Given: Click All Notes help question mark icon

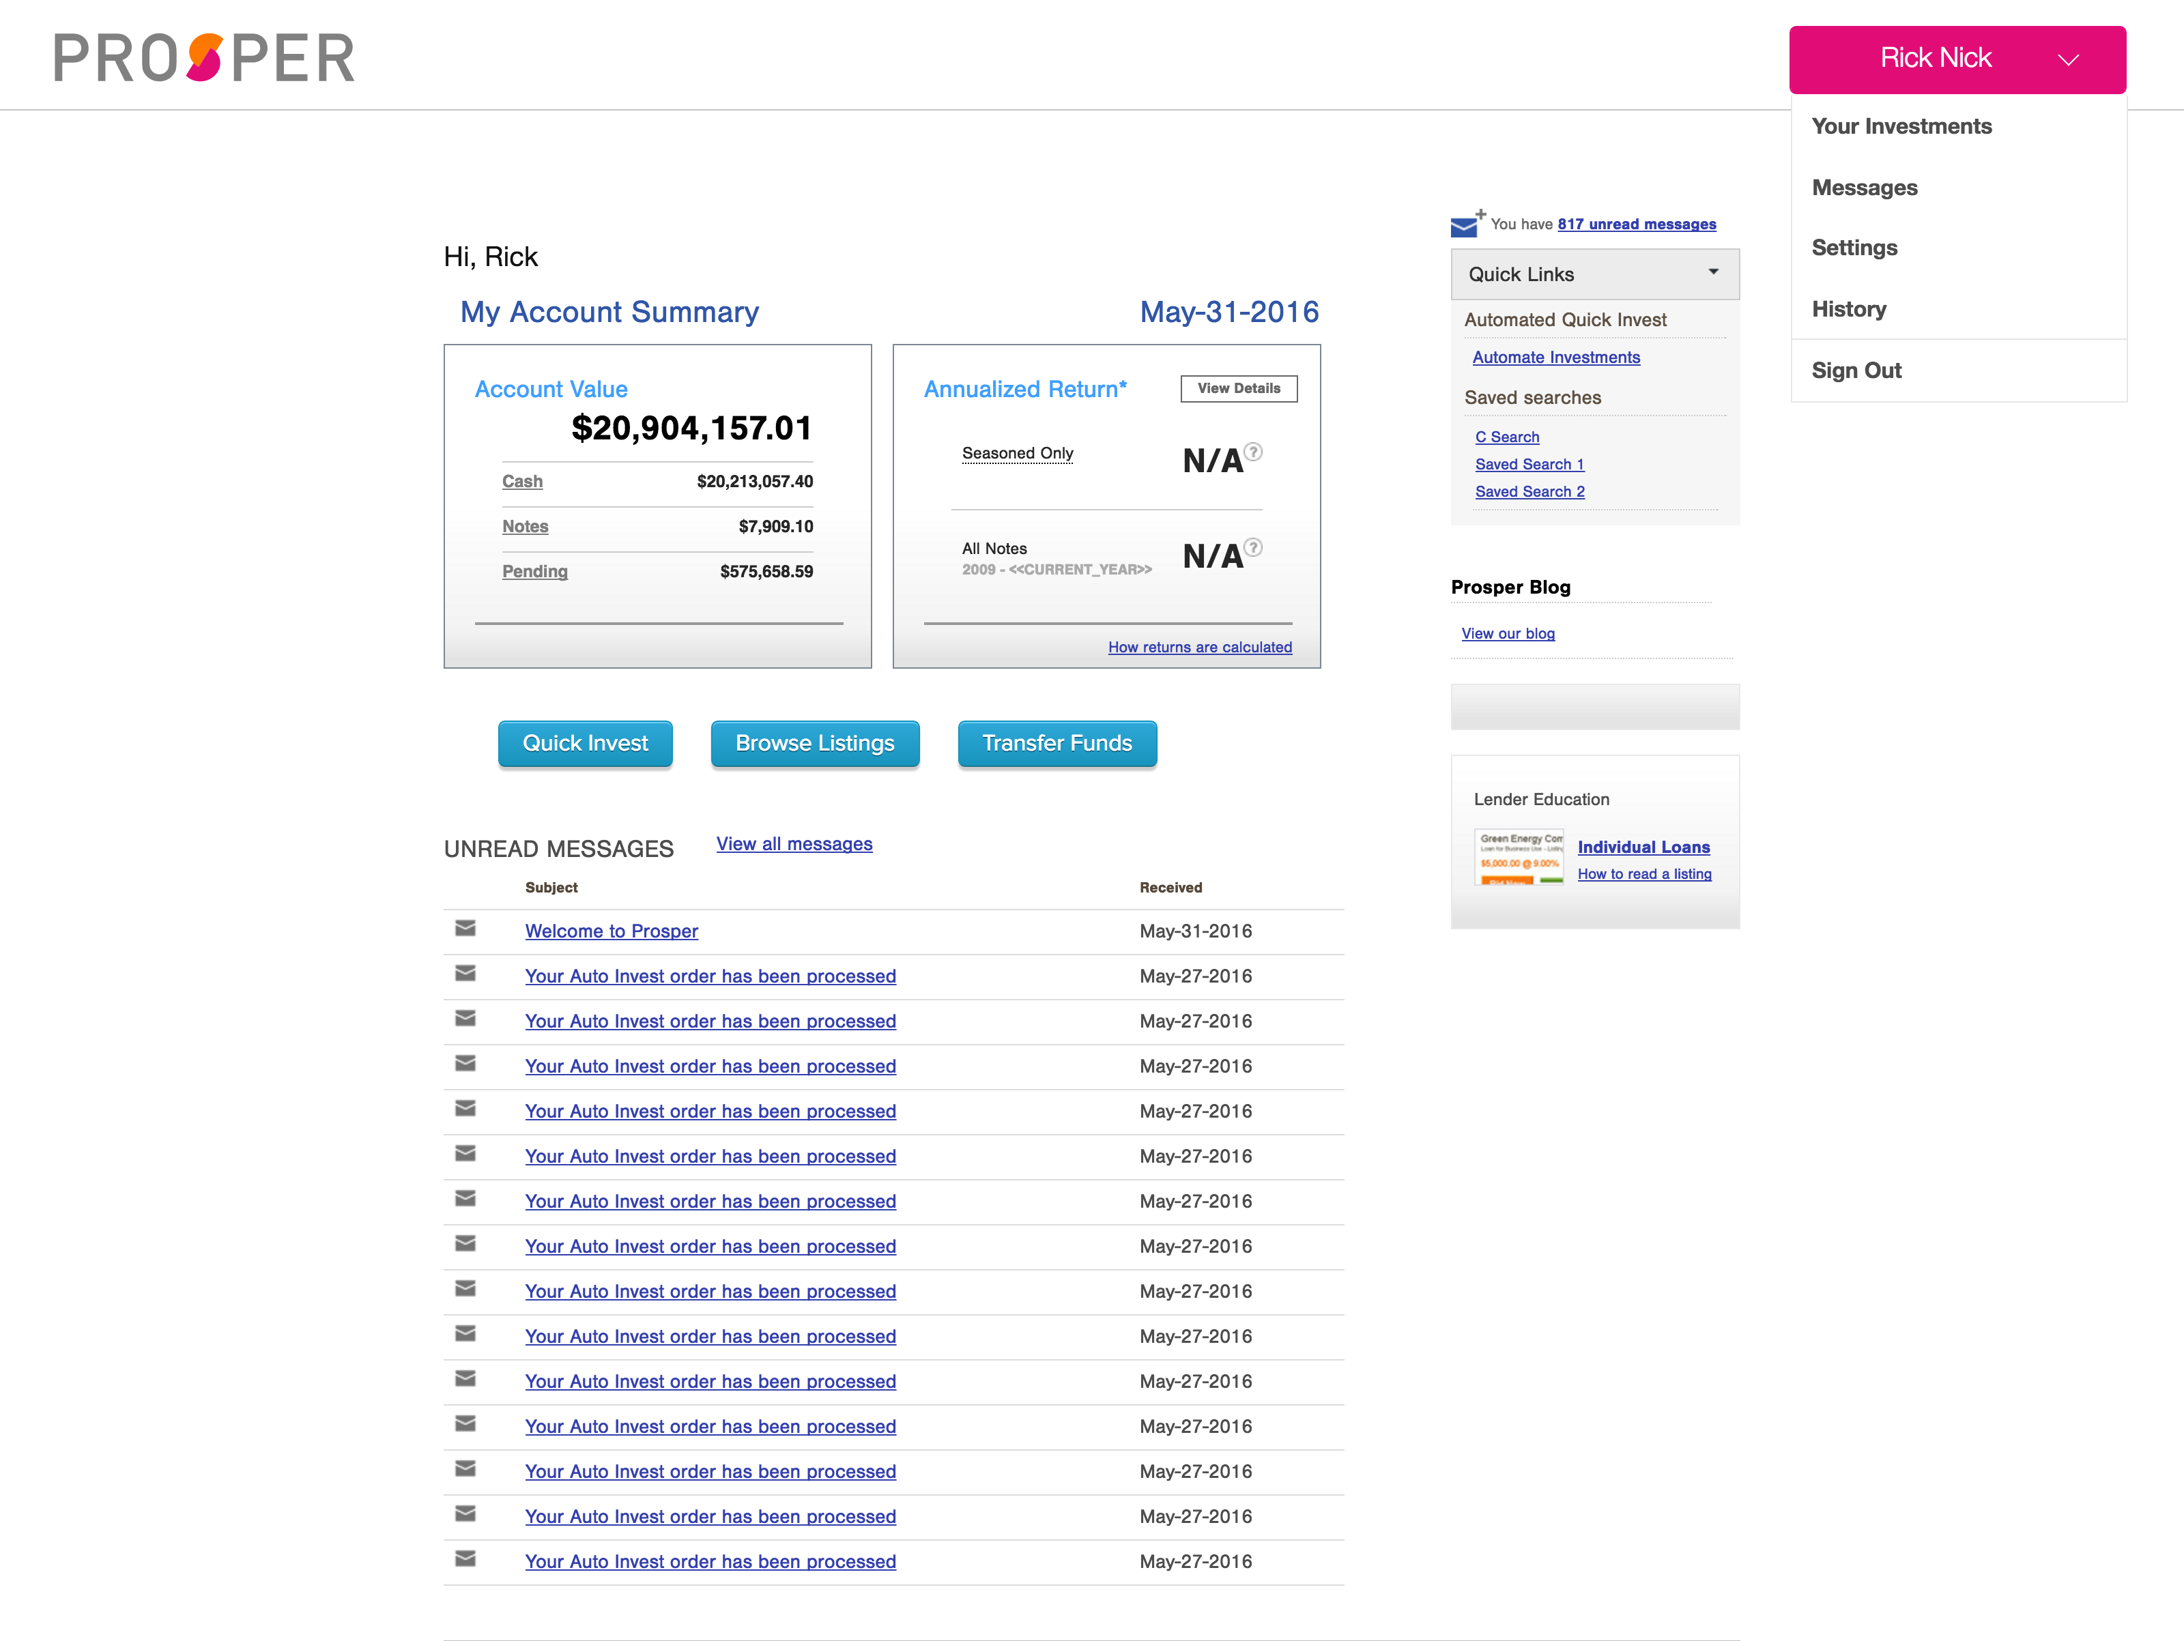Looking at the screenshot, I should click(x=1253, y=547).
